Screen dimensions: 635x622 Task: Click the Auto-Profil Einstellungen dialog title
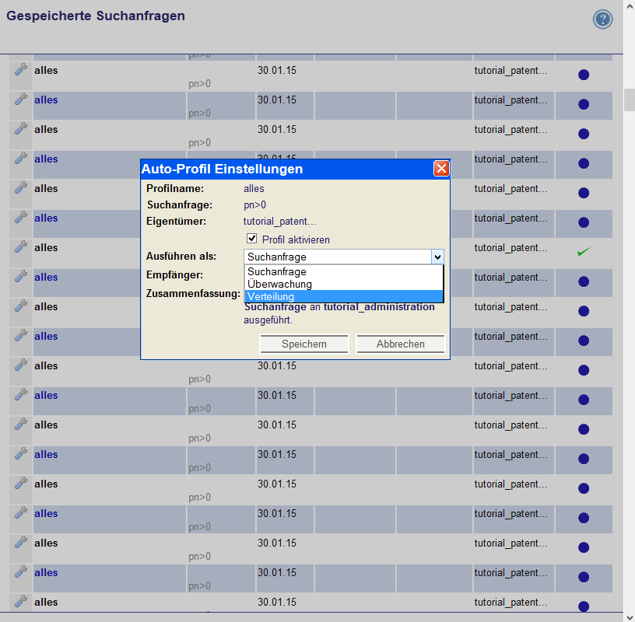pos(222,169)
